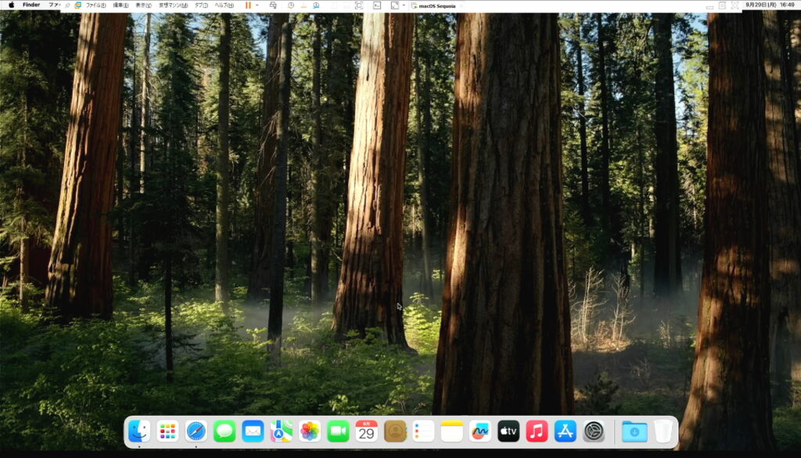Open System Settings gear icon
This screenshot has width=801, height=458.
coord(594,431)
